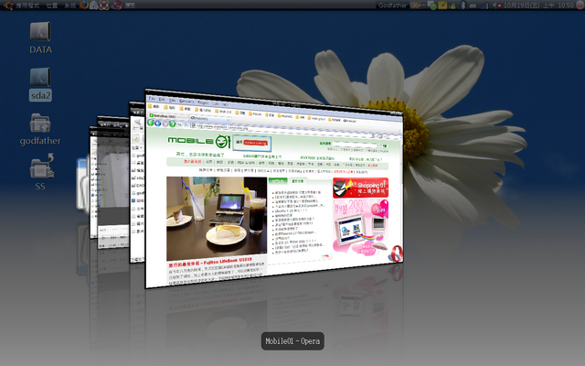Open the network signal bars indicator

click(484, 5)
